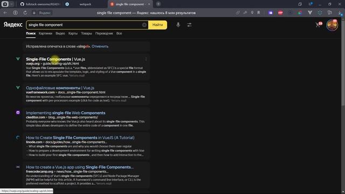The image size is (345, 194).
Task: Open Однофайловые компоненты Vue.js result
Action: point(60,88)
